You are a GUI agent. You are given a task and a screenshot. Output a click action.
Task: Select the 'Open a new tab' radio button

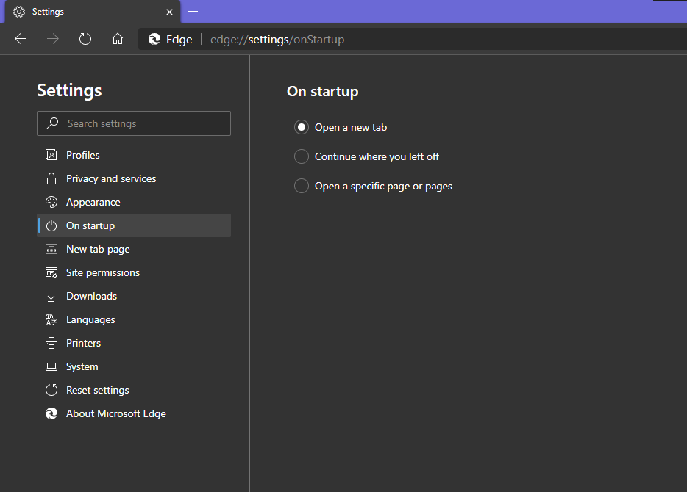click(302, 127)
